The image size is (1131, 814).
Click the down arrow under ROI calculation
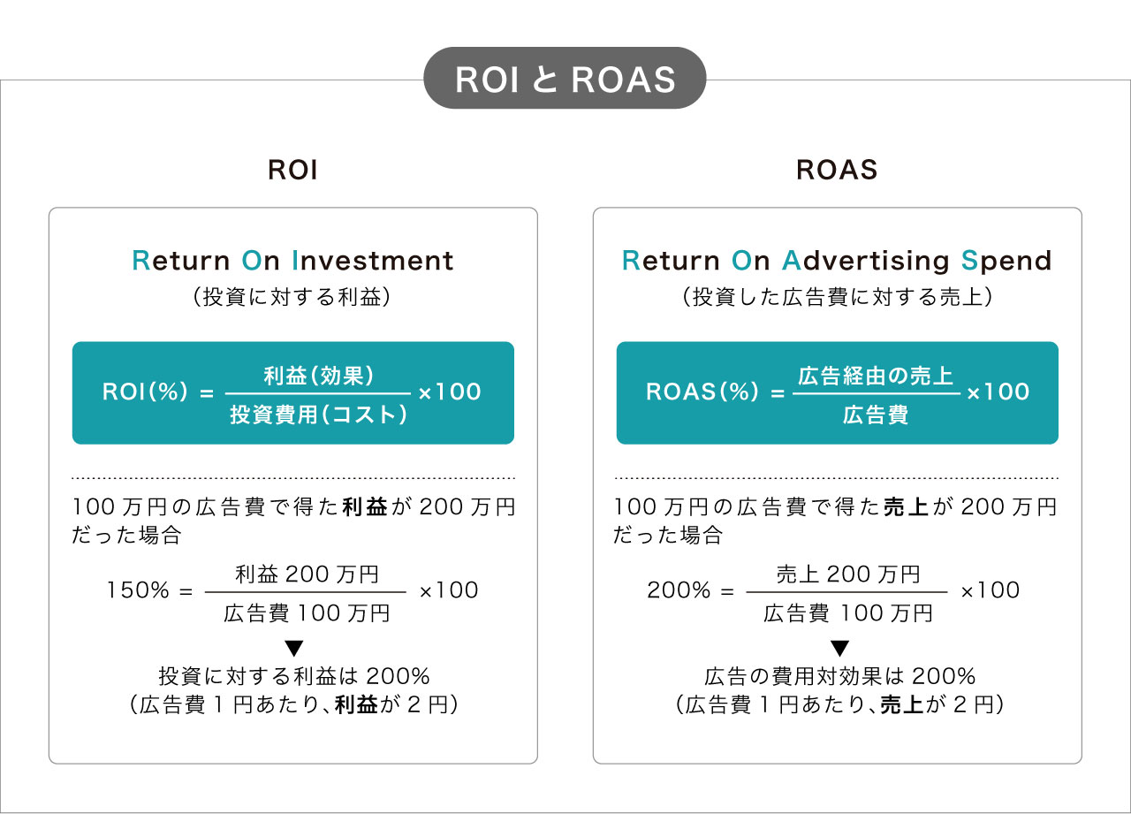pyautogui.click(x=294, y=647)
